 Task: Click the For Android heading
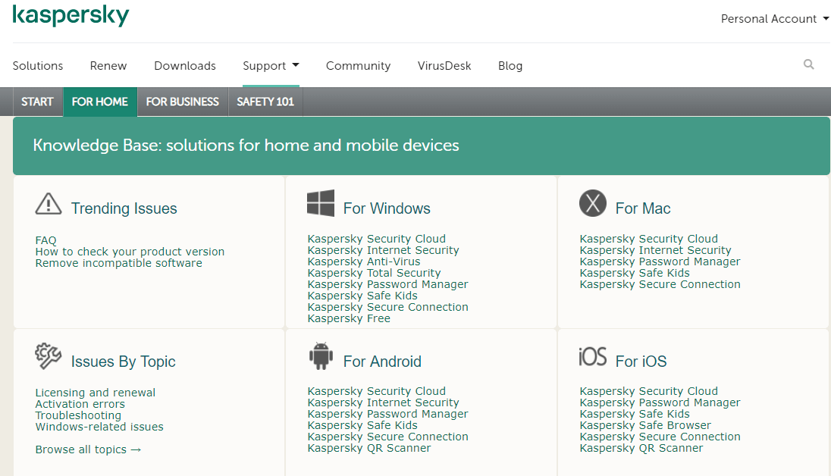[382, 362]
